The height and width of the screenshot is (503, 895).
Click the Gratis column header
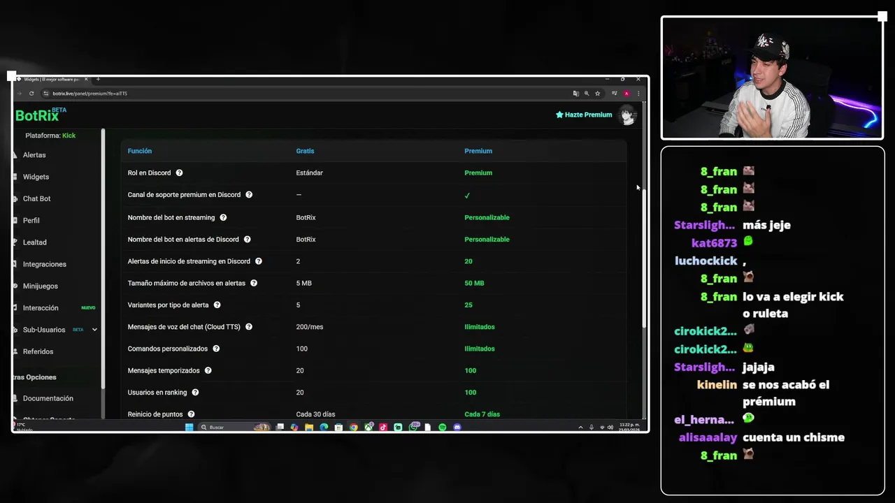point(305,151)
